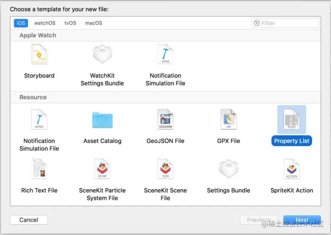Click the 'Settings Bundle' label
The height and width of the screenshot is (235, 331).
(x=228, y=190)
